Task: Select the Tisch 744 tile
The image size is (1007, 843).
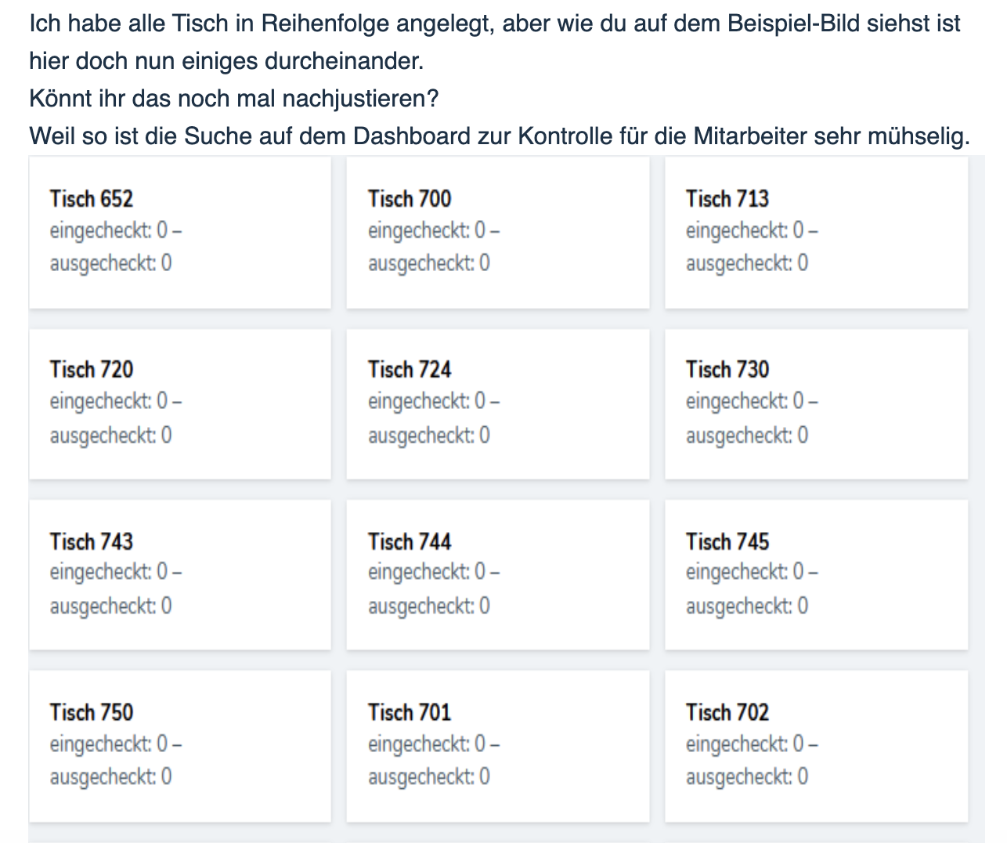Action: pyautogui.click(x=498, y=574)
